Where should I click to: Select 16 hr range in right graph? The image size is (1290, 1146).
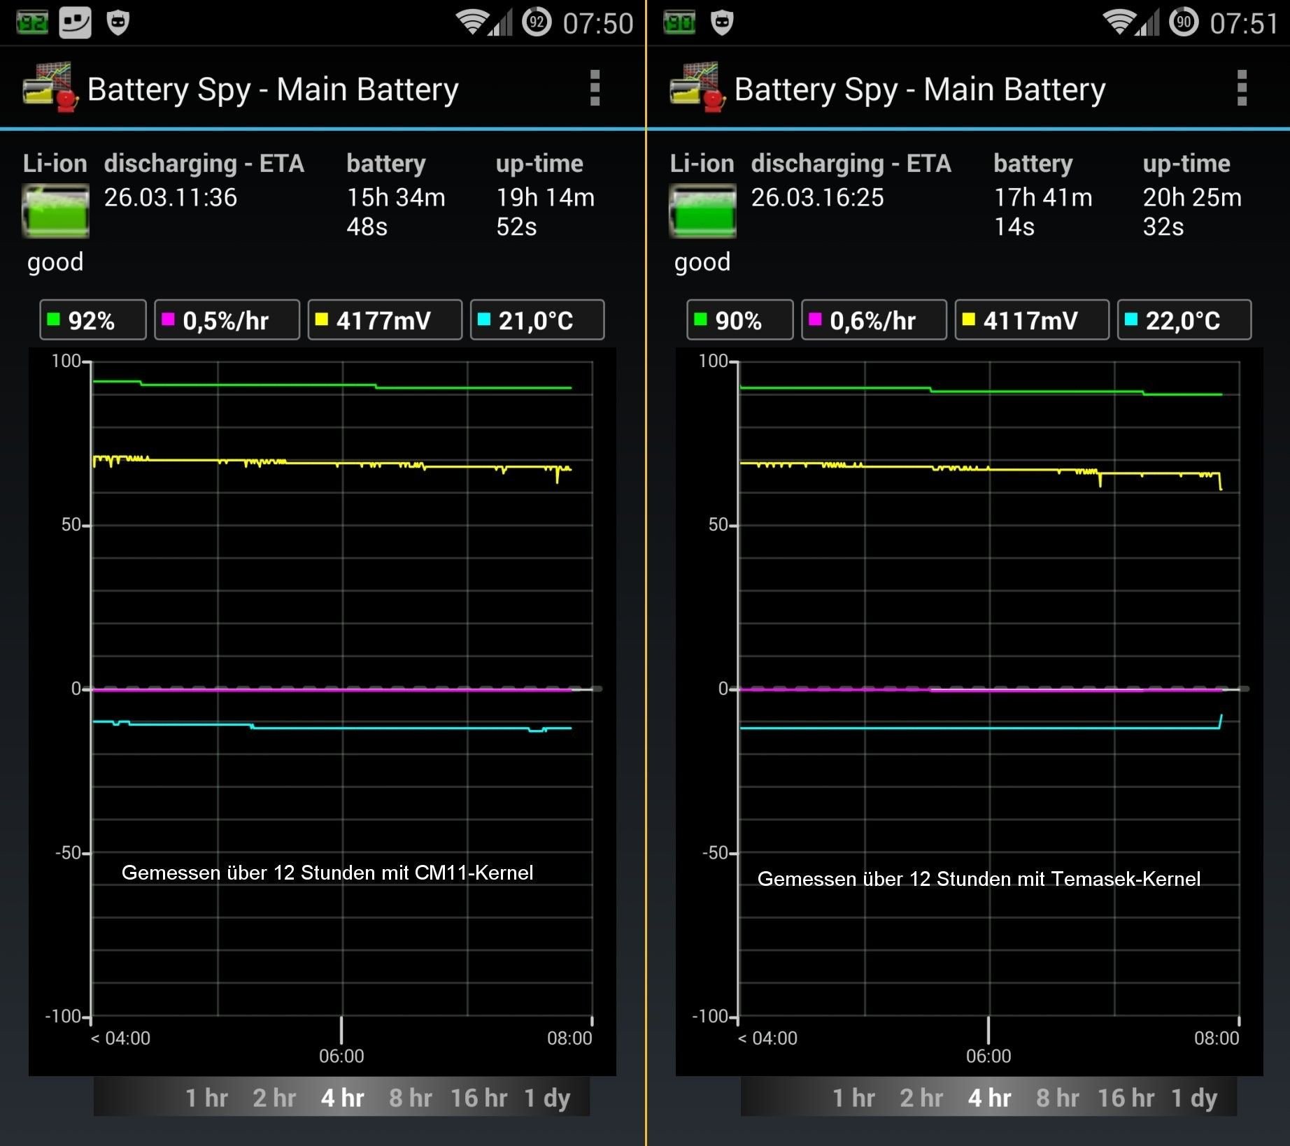point(1126,1098)
